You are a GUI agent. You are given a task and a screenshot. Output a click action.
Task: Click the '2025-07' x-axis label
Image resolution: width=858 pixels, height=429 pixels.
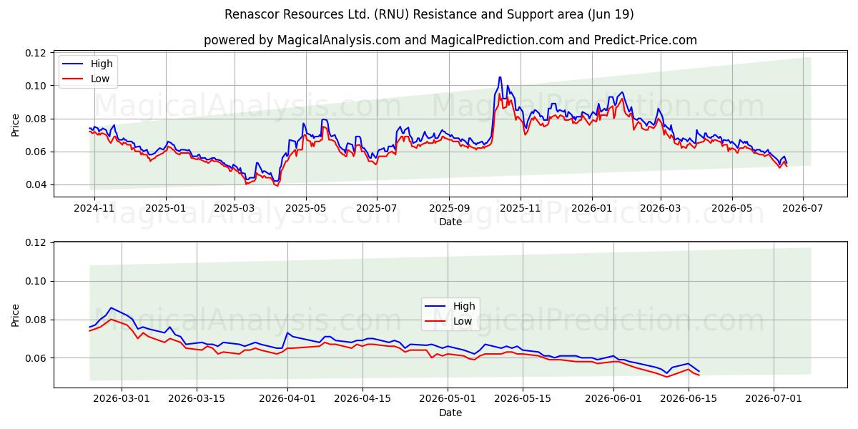[378, 208]
